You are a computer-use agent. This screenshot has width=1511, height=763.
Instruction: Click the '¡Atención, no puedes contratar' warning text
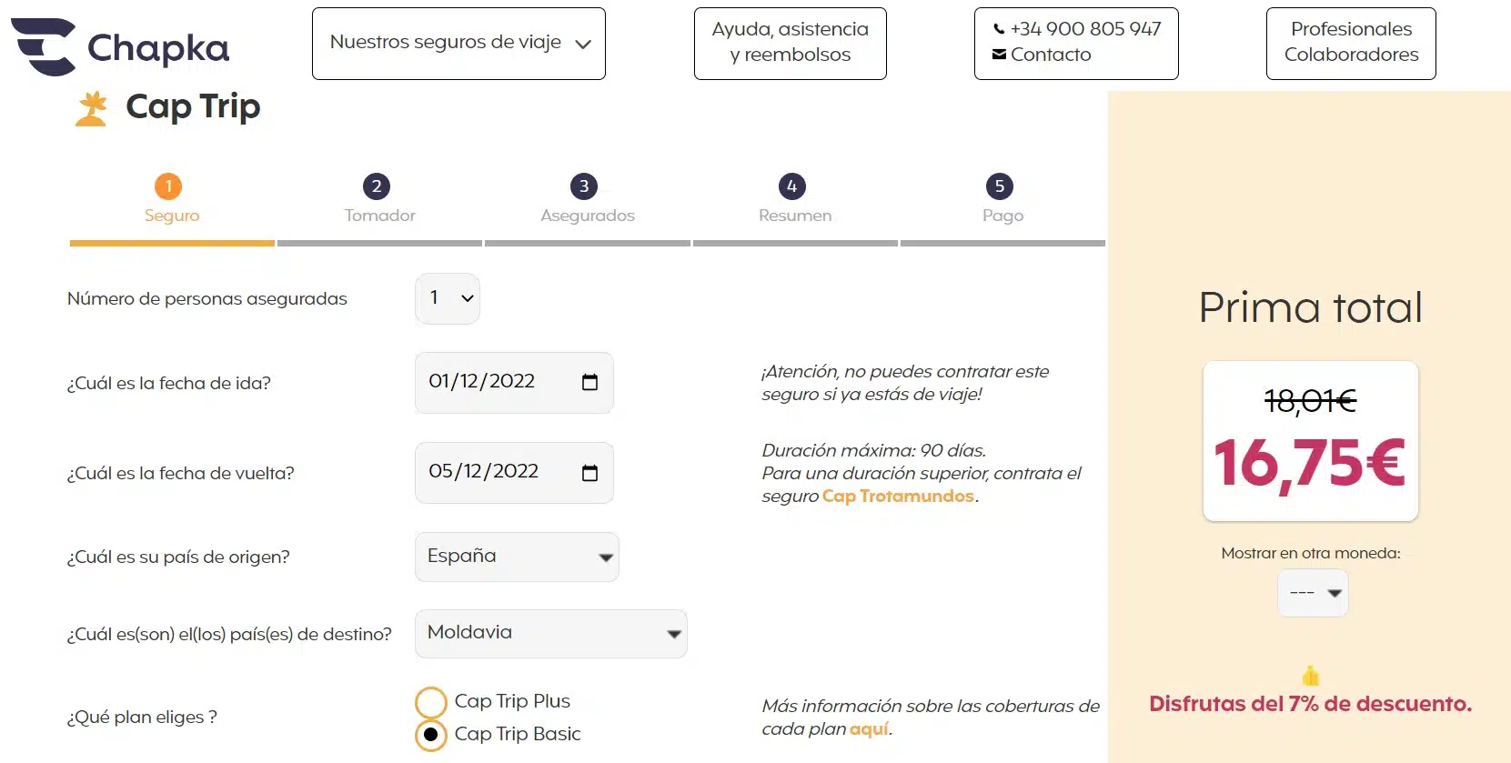pyautogui.click(x=905, y=383)
